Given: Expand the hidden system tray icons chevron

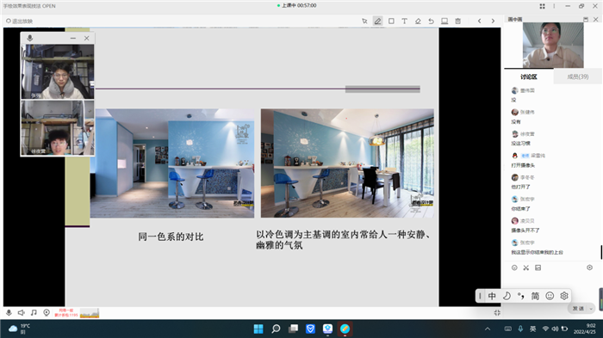Looking at the screenshot, I should [x=488, y=329].
